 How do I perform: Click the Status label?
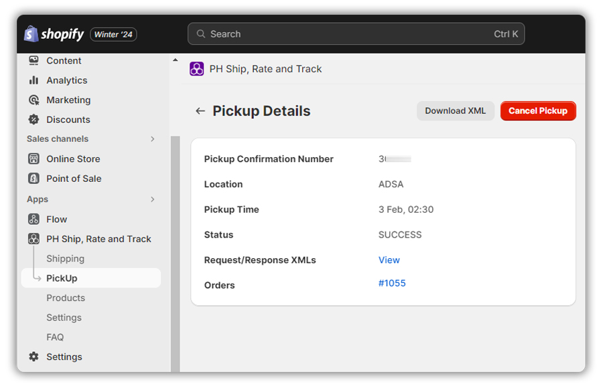(x=218, y=234)
